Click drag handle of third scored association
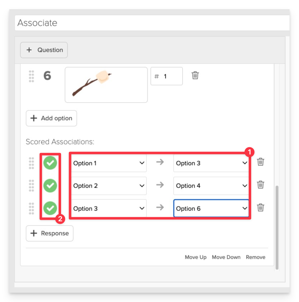Image resolution: width=299 pixels, height=302 pixels. pos(31,208)
